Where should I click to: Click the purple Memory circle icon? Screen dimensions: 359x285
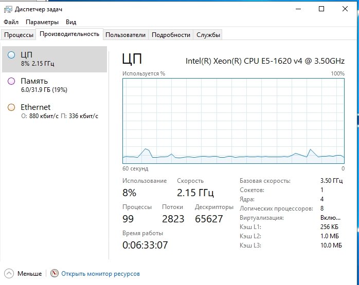tap(11, 81)
